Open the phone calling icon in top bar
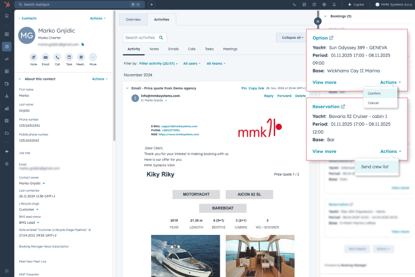The width and height of the screenshot is (415, 277). (294, 4)
